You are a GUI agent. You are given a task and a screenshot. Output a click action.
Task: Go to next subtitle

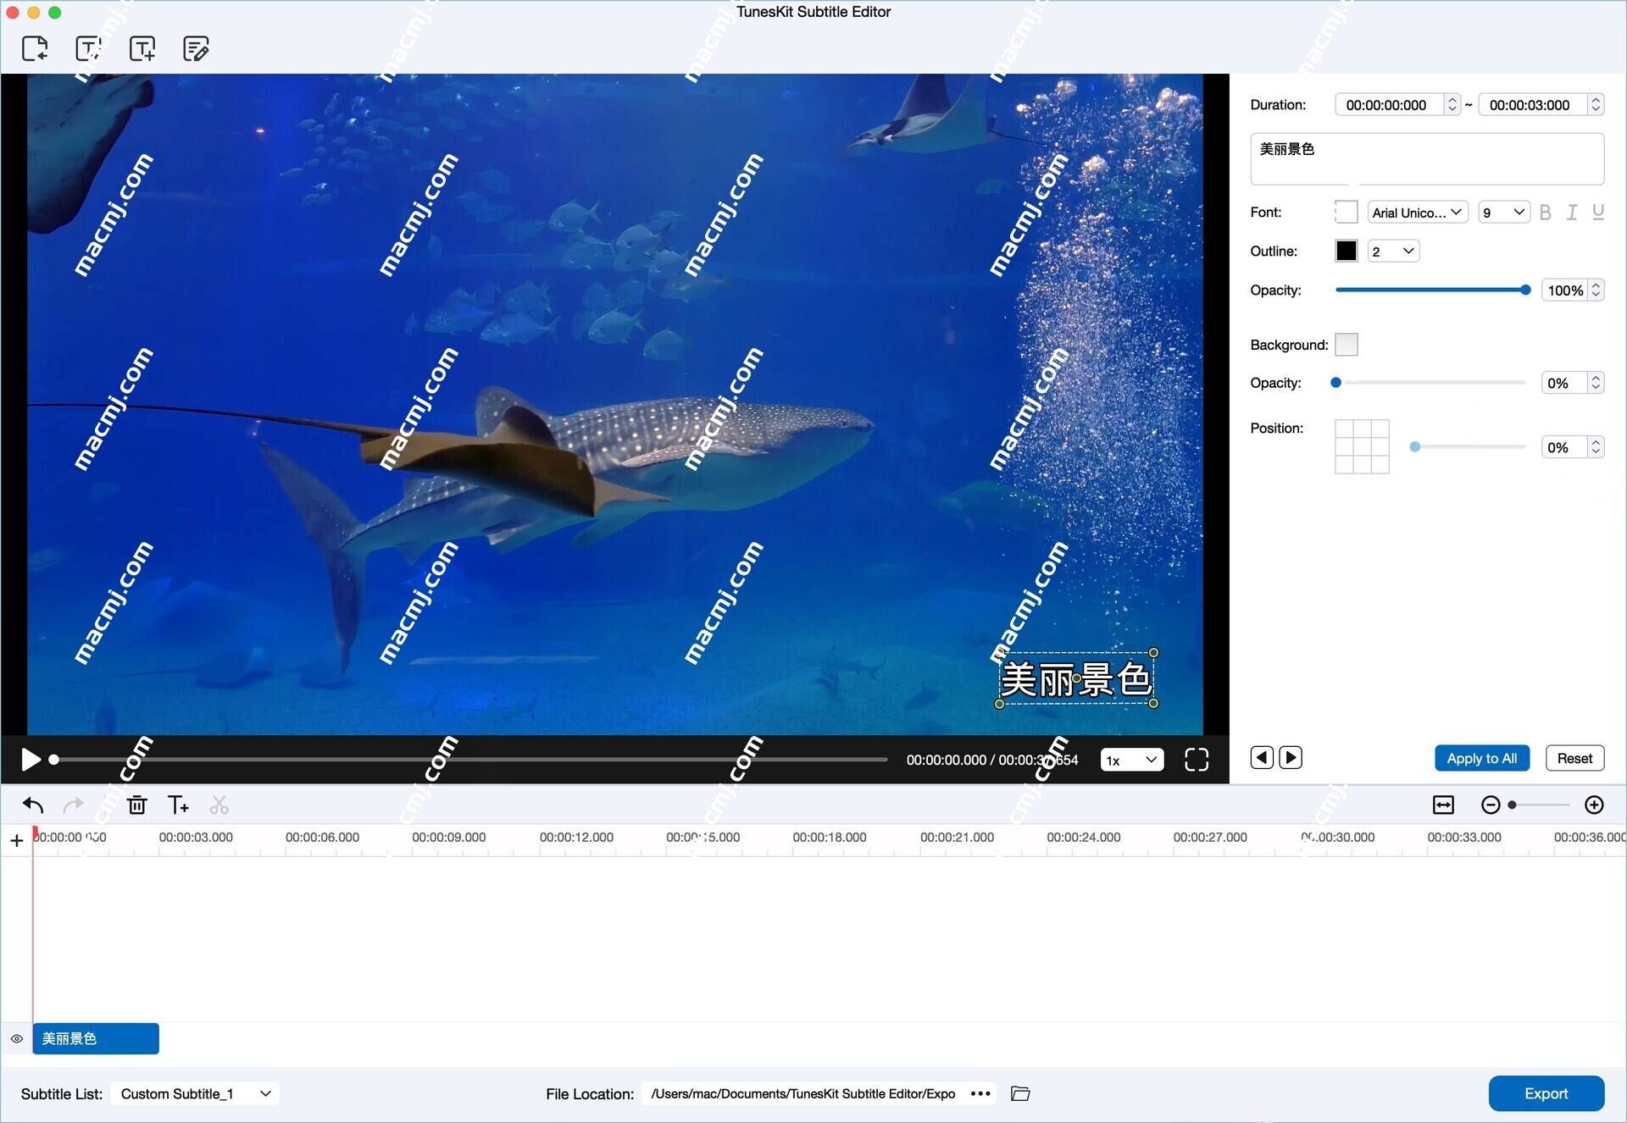1291,757
